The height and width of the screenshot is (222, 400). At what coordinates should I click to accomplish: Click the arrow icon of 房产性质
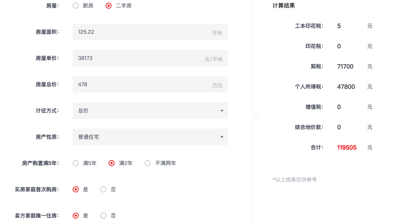(222, 137)
